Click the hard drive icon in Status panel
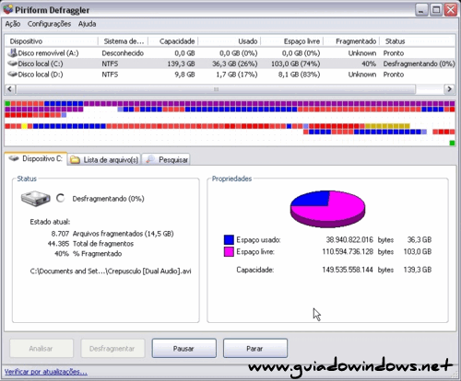 [36, 199]
